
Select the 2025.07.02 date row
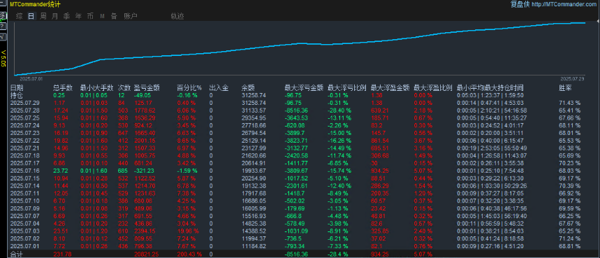(x=25, y=238)
